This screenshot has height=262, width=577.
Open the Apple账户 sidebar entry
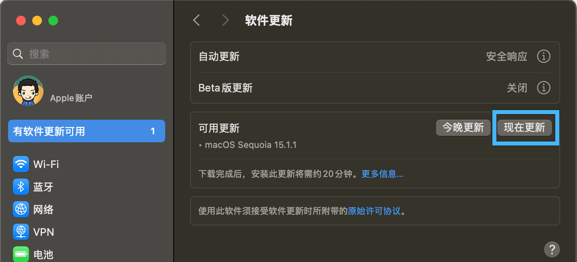[71, 98]
